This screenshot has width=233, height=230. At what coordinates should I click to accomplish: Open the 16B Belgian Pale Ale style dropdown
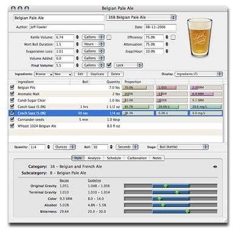point(141,18)
